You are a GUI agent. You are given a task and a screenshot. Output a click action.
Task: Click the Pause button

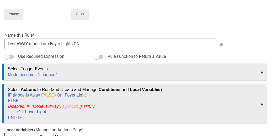(14, 14)
